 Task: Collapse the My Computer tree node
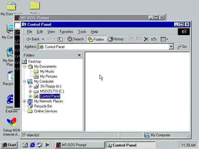25,81
